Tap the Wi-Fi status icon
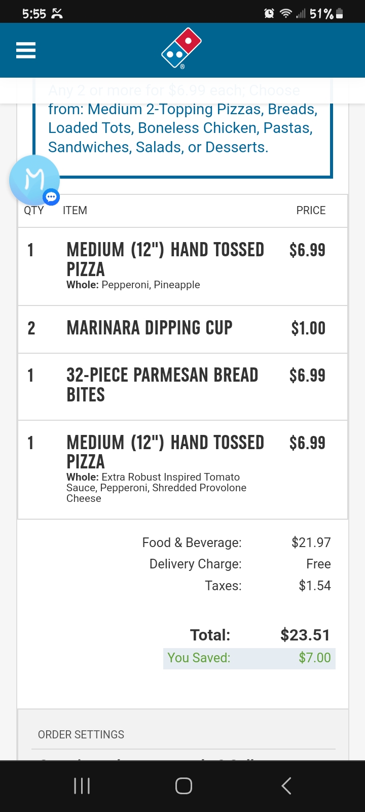 [x=286, y=14]
